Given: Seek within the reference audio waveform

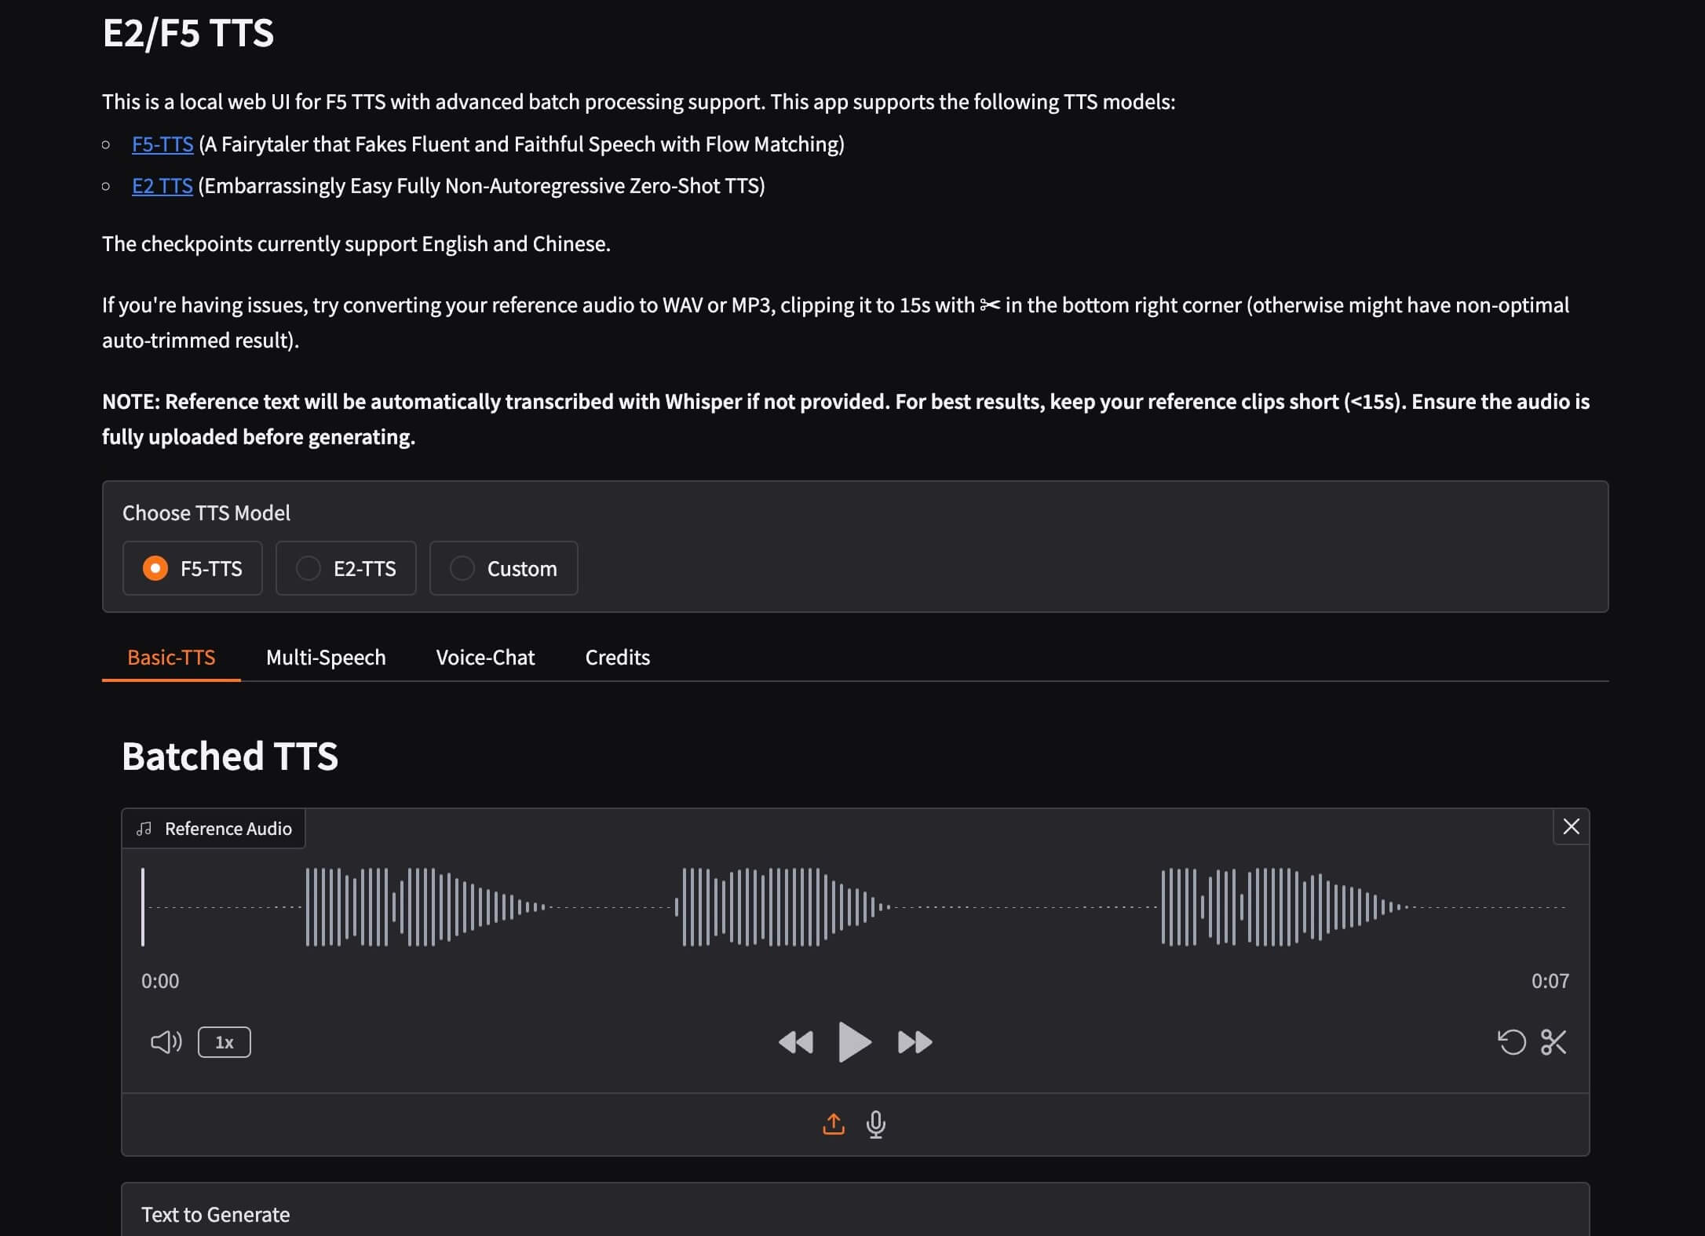Looking at the screenshot, I should tap(854, 907).
